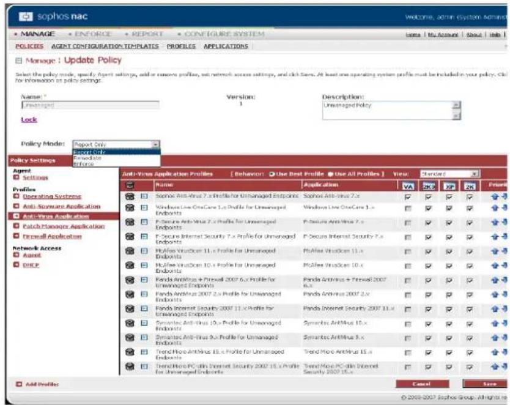The height and width of the screenshot is (405, 510).
Task: Toggle VA checkbox for F-Secure Anti-Virus 7.x
Action: pyautogui.click(x=407, y=223)
